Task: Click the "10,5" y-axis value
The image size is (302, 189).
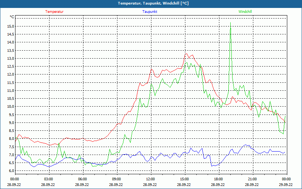Action: (x=11, y=99)
